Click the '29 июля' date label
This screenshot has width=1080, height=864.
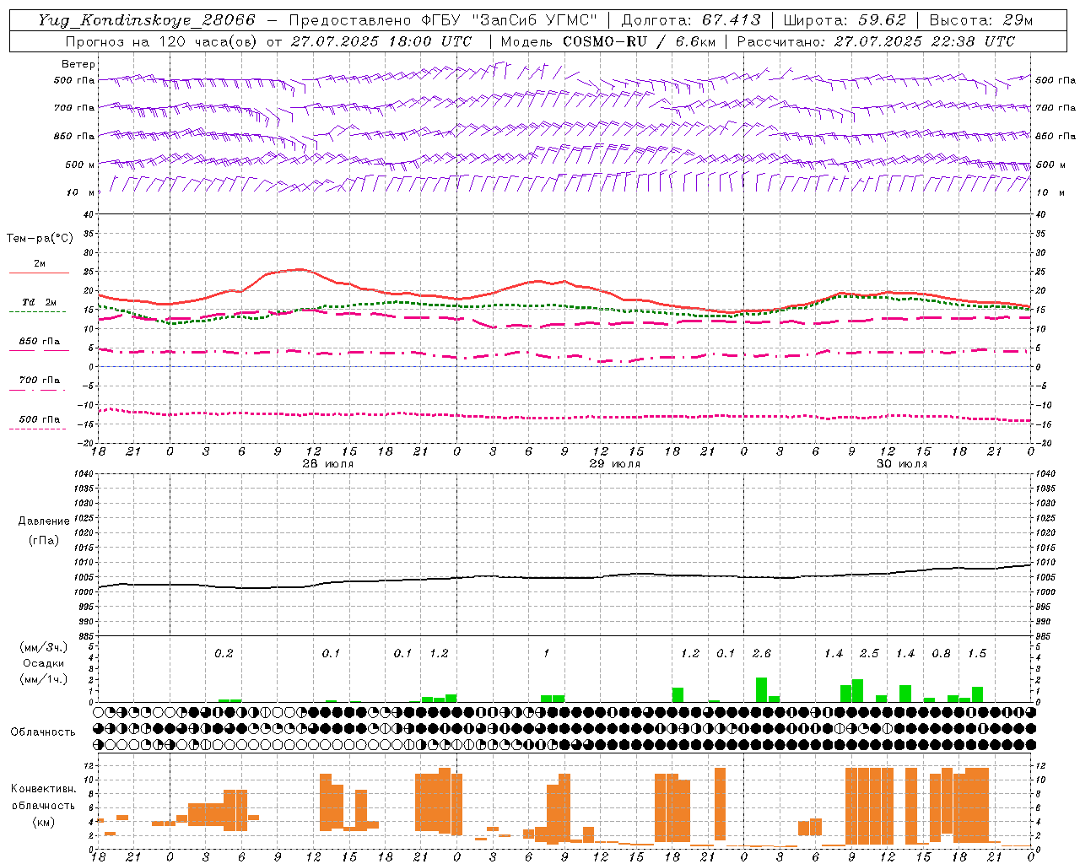(614, 464)
